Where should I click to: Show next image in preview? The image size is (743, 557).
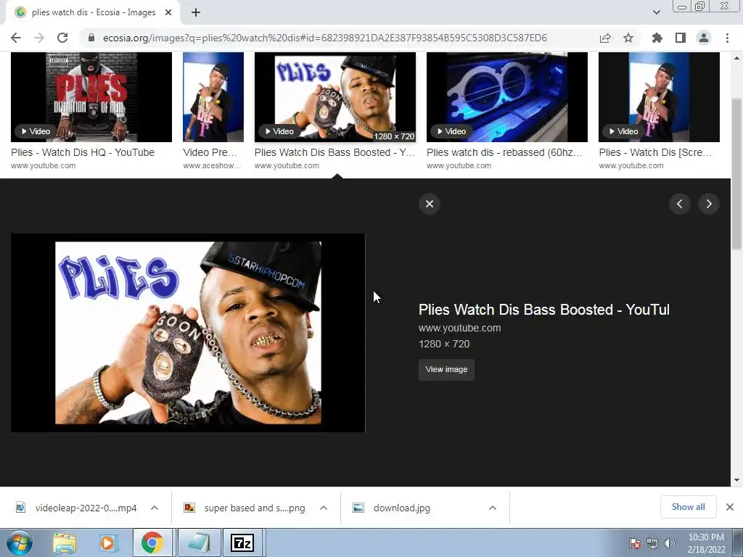coord(709,204)
